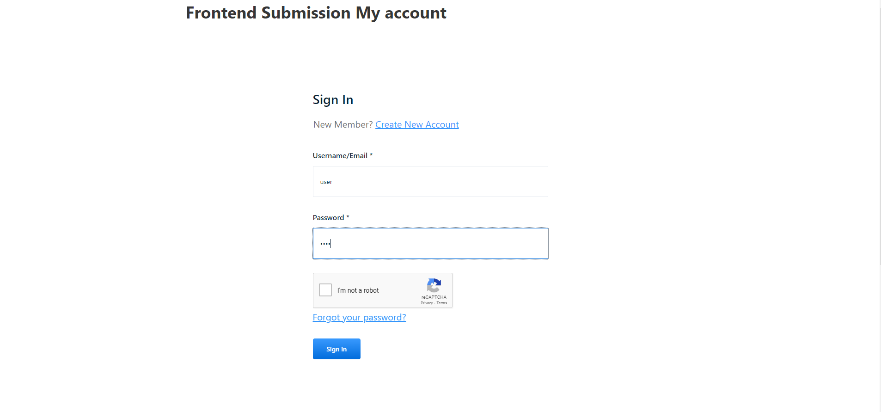Click the Username/Email field label
Screen dimensions: 881x412
tap(340, 155)
